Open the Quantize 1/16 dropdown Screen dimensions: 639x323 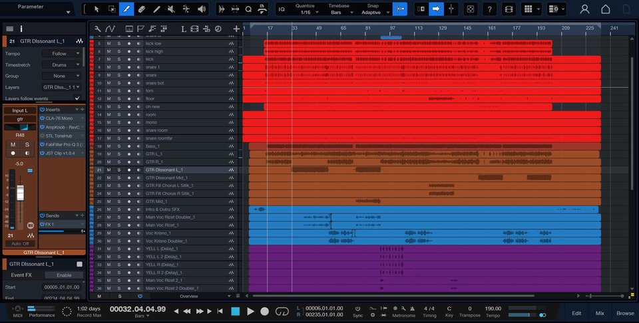308,13
